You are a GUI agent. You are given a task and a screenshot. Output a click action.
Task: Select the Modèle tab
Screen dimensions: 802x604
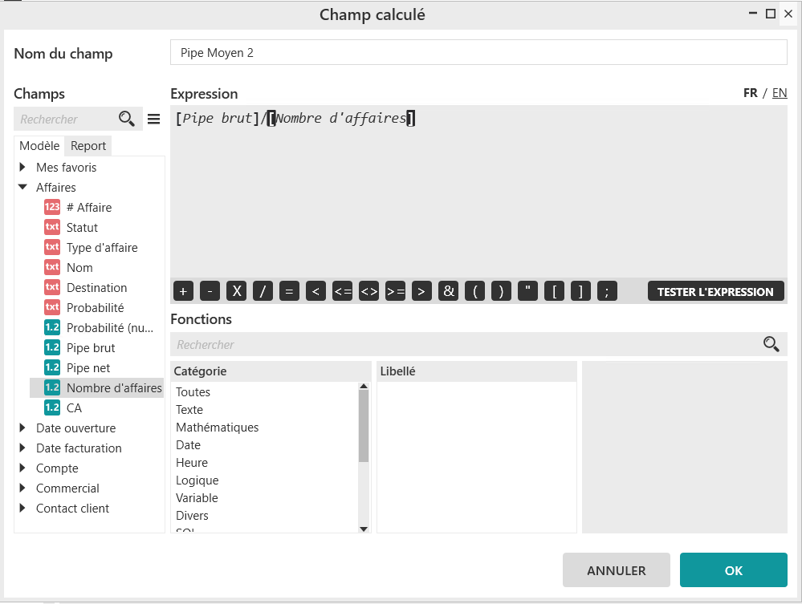coord(39,145)
